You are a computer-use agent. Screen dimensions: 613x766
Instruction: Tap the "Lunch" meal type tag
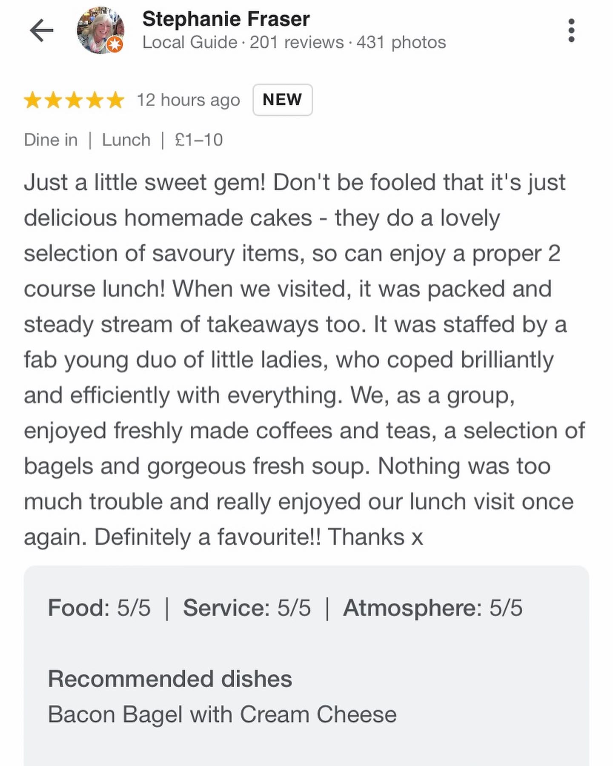tap(126, 140)
